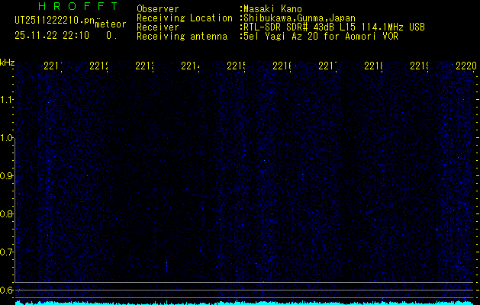Select filename UT2511222210.pn text

click(55, 21)
